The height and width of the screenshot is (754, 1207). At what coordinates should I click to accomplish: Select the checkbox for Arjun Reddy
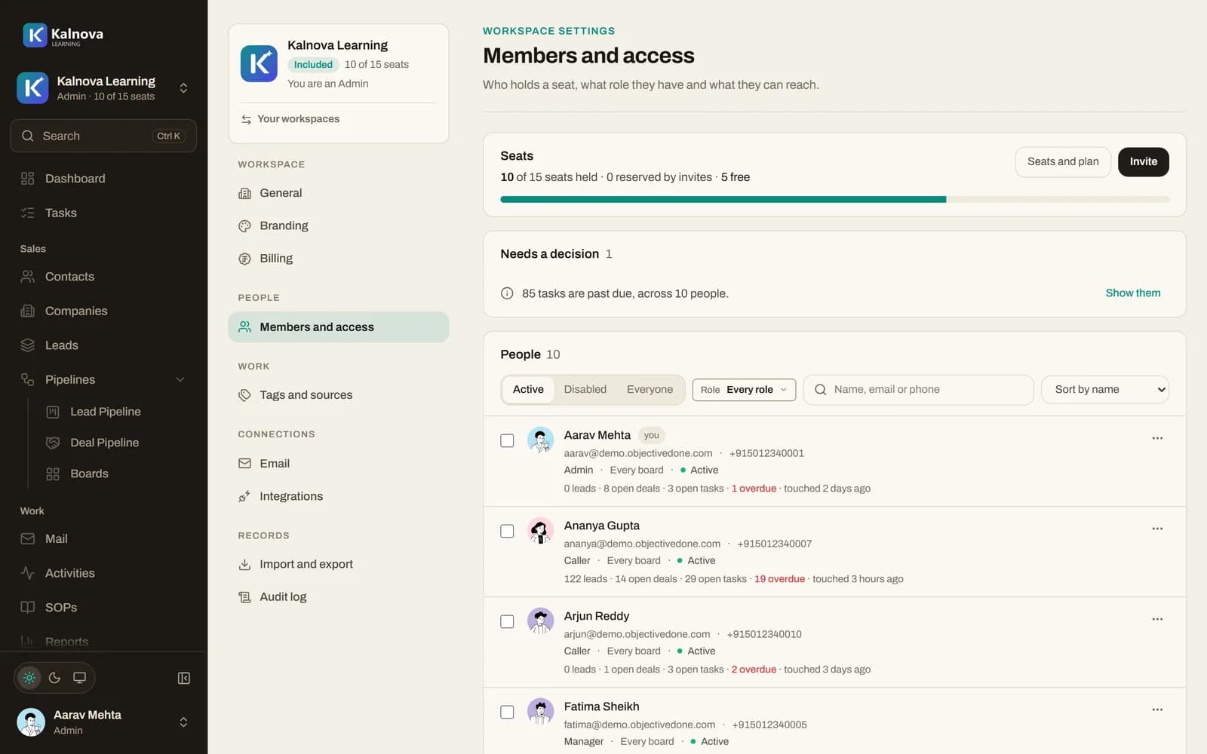click(507, 621)
